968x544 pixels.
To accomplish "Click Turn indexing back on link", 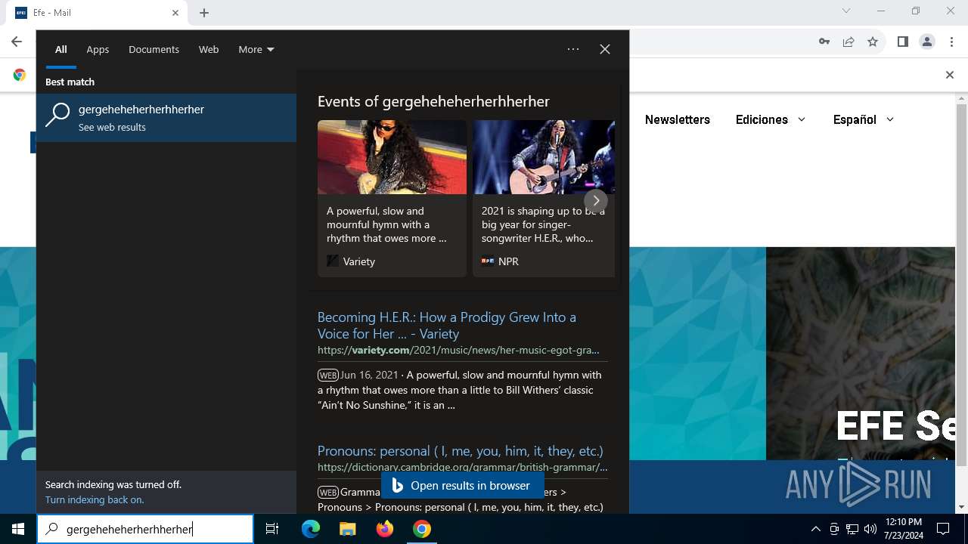I will 95,499.
